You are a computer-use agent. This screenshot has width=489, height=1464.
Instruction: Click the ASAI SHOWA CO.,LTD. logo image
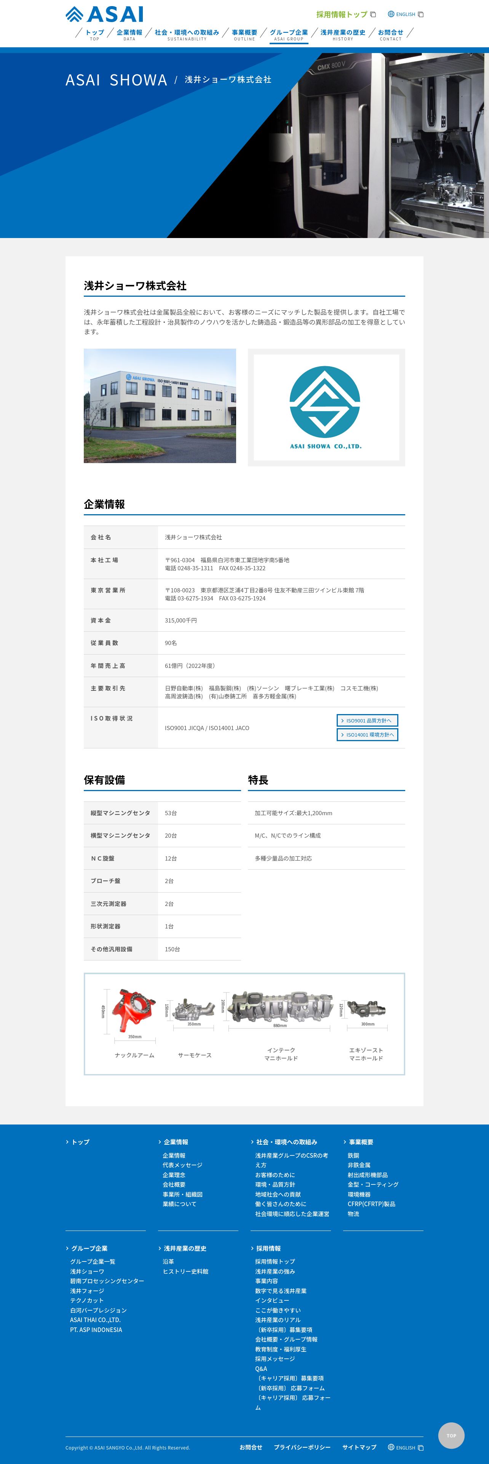point(326,407)
